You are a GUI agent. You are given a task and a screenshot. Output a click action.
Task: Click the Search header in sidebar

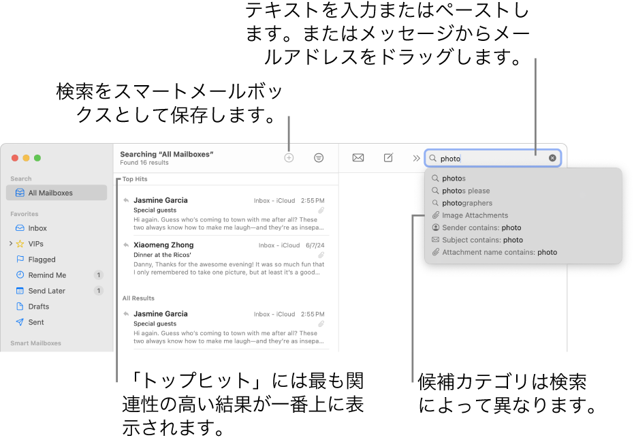(20, 178)
